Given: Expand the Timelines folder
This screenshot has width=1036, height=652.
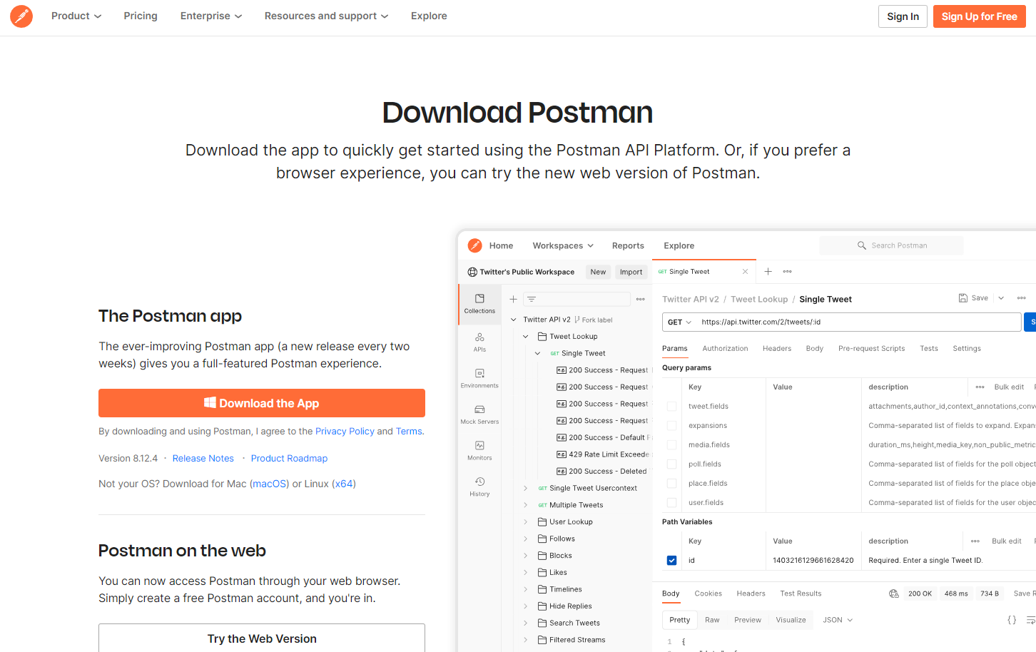Looking at the screenshot, I should click(526, 589).
